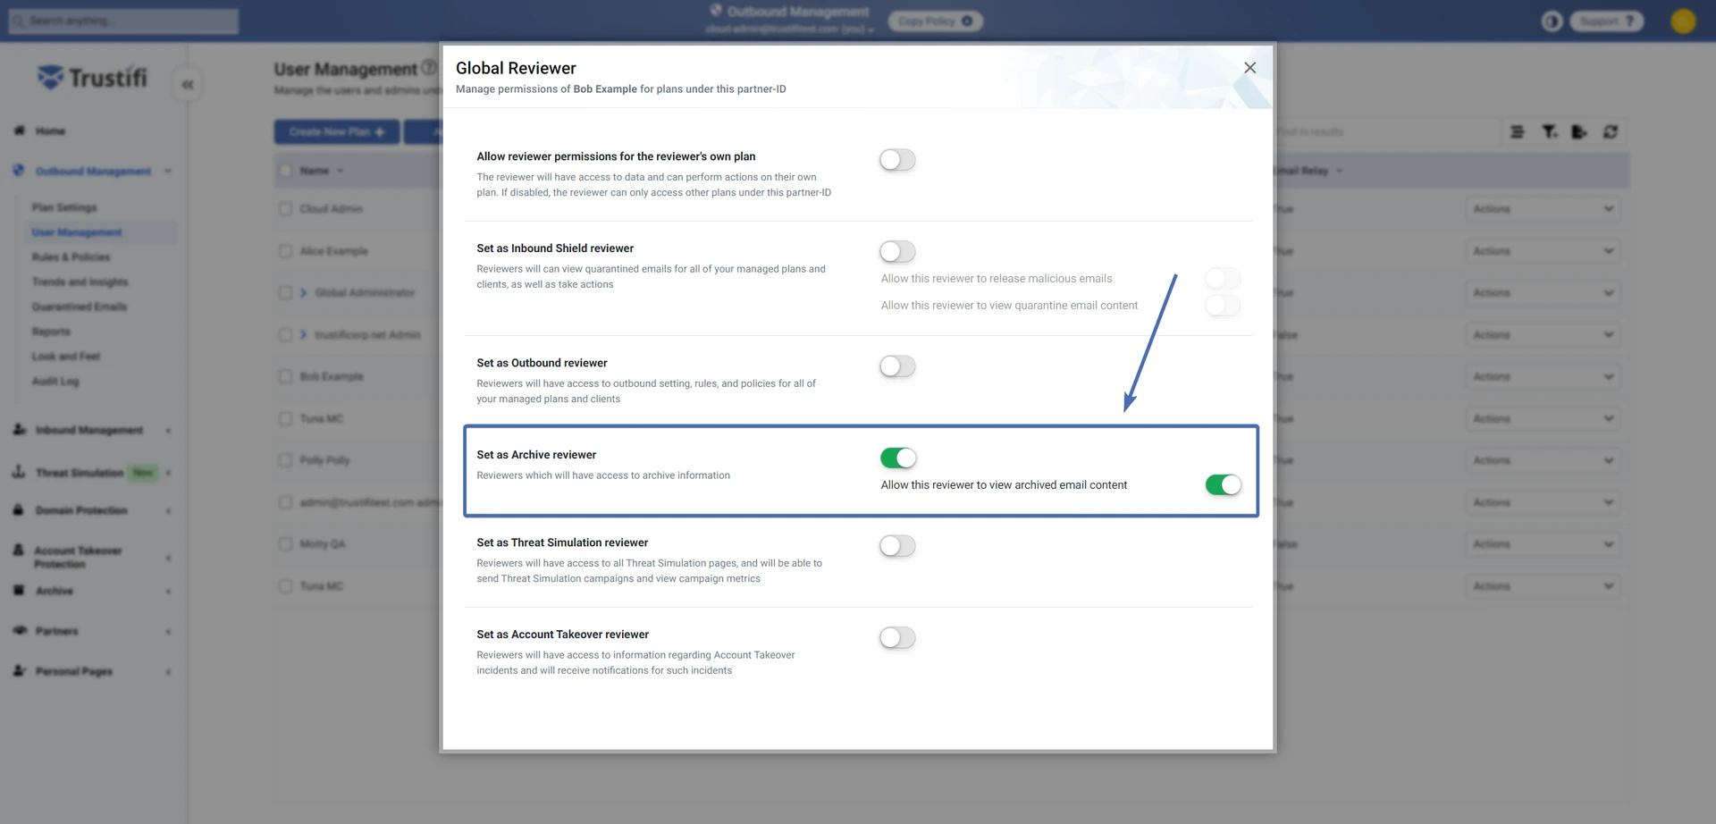This screenshot has width=1716, height=824.
Task: Disable Set as Archive reviewer switch
Action: pyautogui.click(x=897, y=458)
